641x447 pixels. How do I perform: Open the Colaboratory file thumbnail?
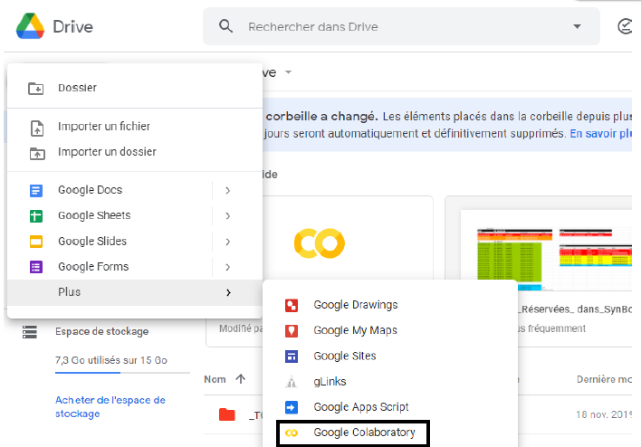(x=319, y=243)
